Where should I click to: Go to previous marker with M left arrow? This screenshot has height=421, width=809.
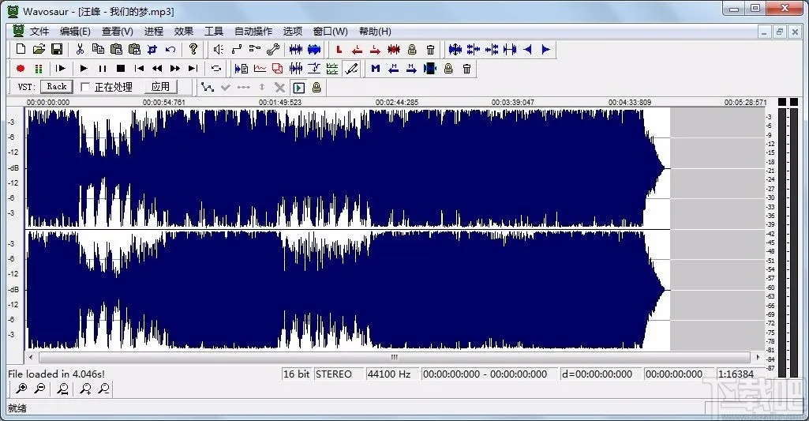(394, 68)
